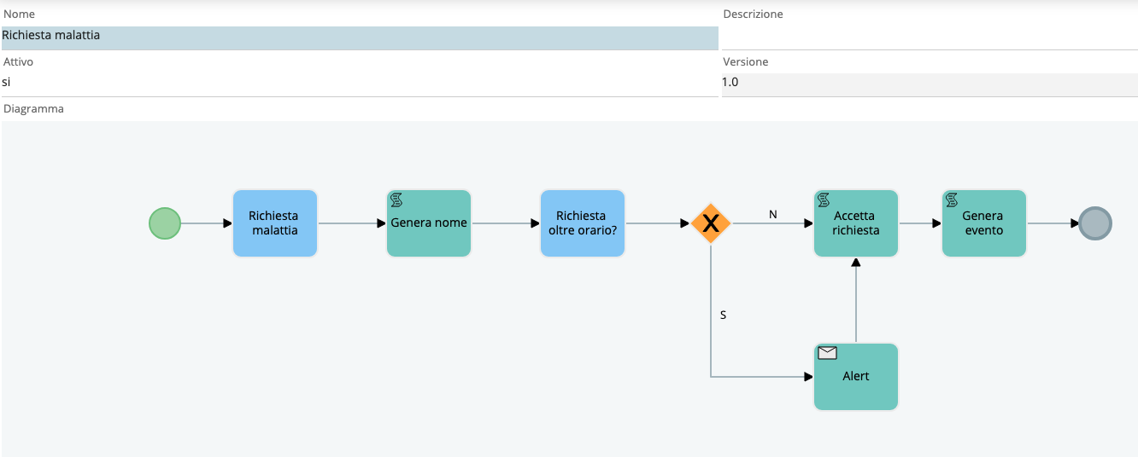
Task: Click the envelope icon in Alert task
Action: tap(827, 353)
